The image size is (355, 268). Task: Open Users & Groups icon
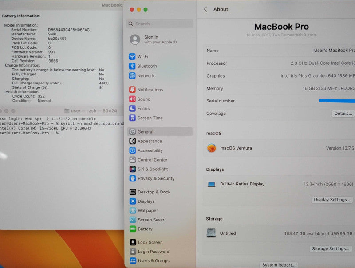pyautogui.click(x=133, y=260)
